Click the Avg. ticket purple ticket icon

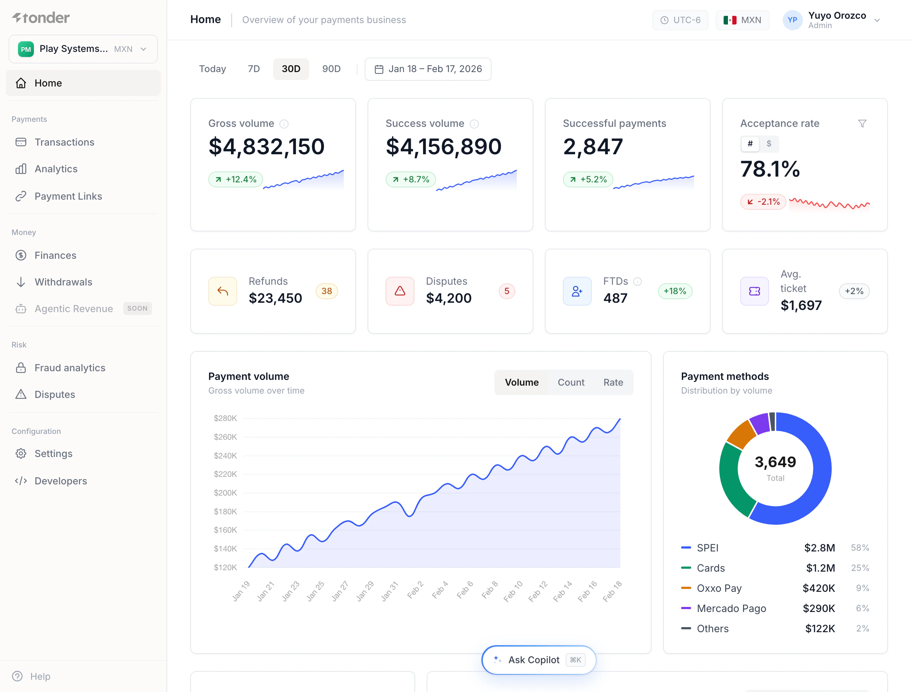point(755,291)
